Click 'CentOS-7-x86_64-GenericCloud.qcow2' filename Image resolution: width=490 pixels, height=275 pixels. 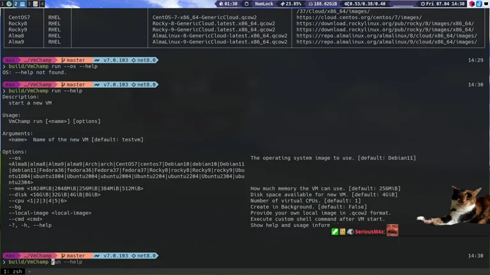pyautogui.click(x=204, y=17)
